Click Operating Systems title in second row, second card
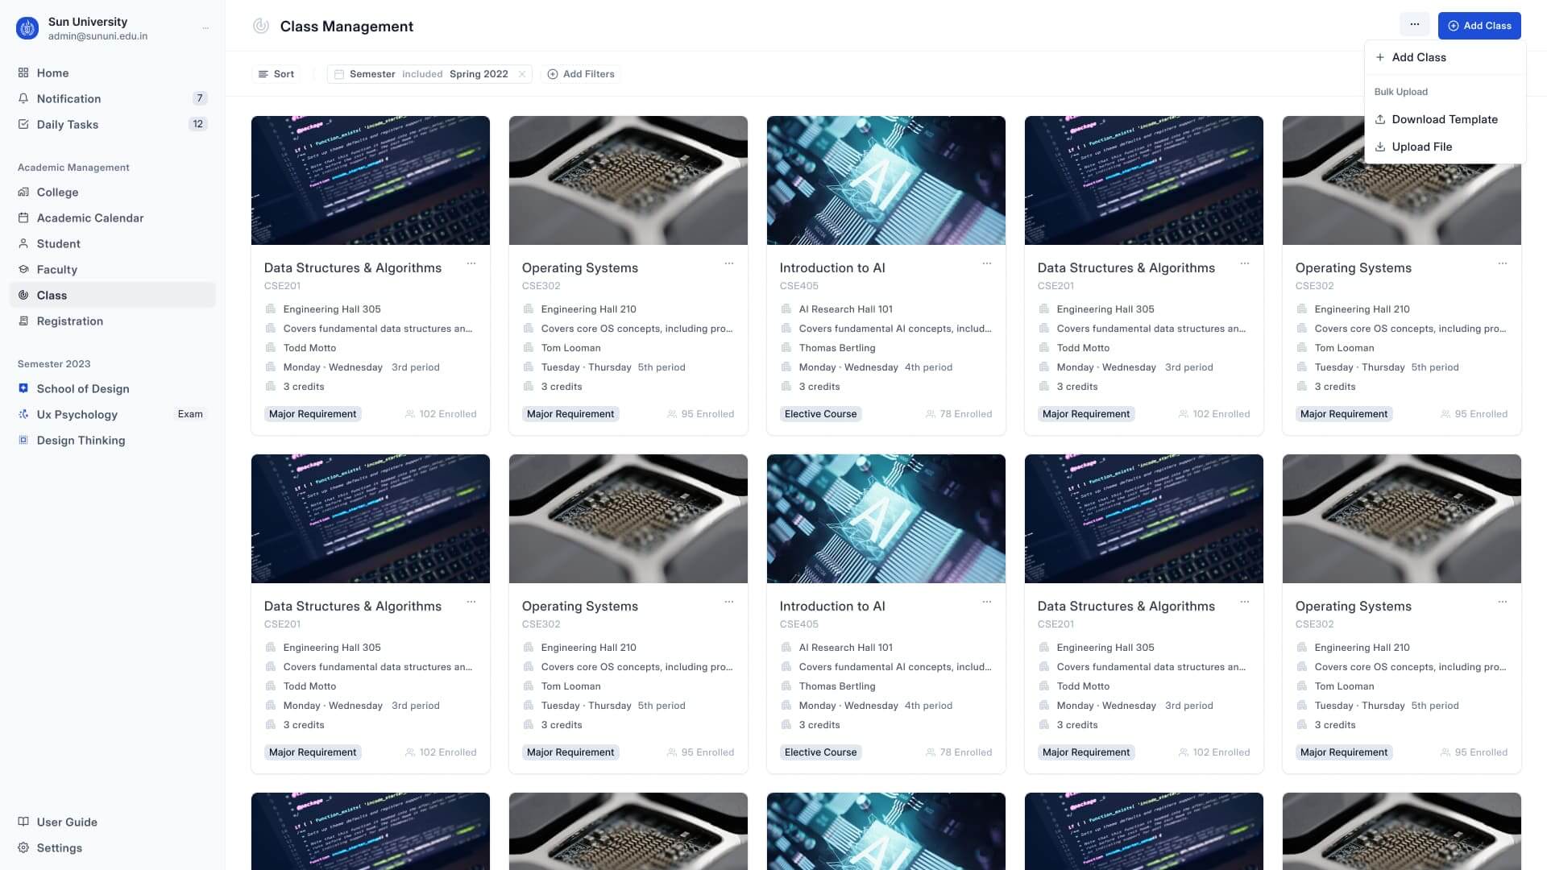 pos(580,606)
